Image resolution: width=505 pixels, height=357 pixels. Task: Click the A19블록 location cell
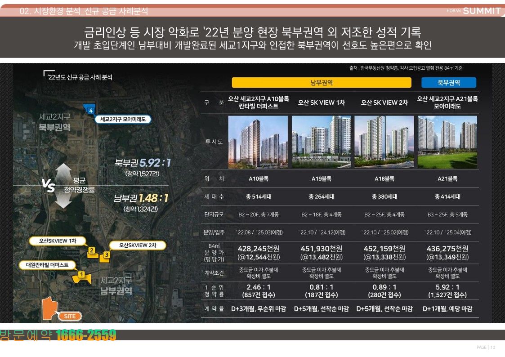[x=322, y=178]
